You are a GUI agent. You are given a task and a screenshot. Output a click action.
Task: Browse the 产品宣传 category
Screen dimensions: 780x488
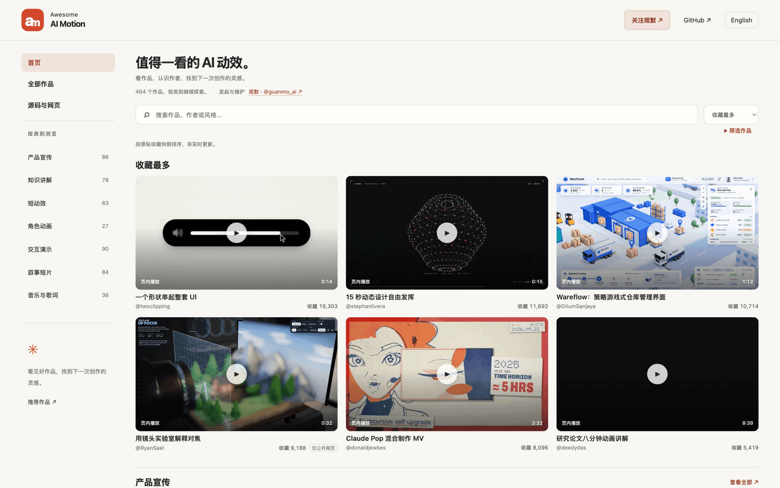(68, 157)
